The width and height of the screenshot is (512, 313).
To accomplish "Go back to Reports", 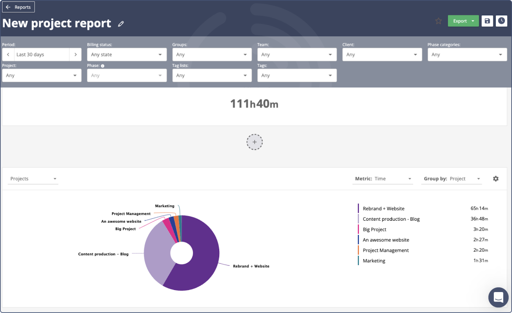I will [x=19, y=7].
